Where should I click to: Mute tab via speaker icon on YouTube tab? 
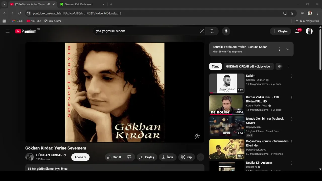[x=49, y=4]
